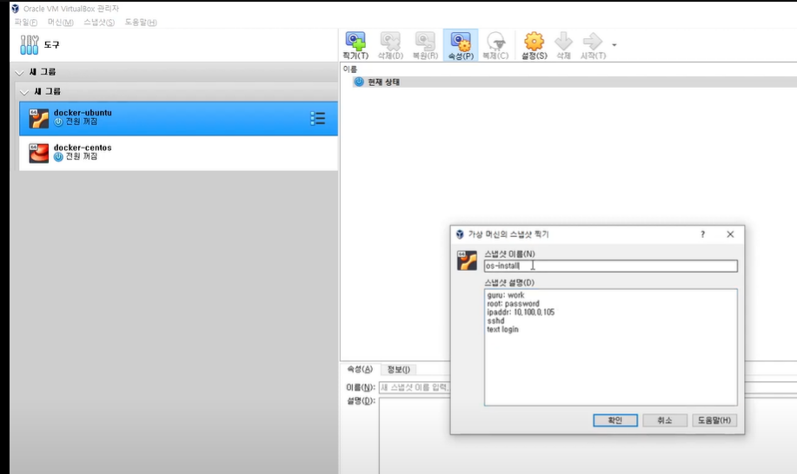Click the dialog's question mark help icon
This screenshot has height=474, width=797.
point(703,234)
